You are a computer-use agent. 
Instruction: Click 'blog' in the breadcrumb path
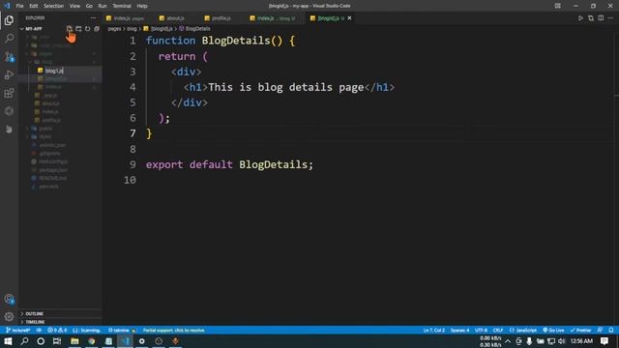coord(132,29)
